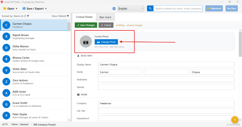Open the Open folder menu
This screenshot has height=127, width=242.
point(10,9)
